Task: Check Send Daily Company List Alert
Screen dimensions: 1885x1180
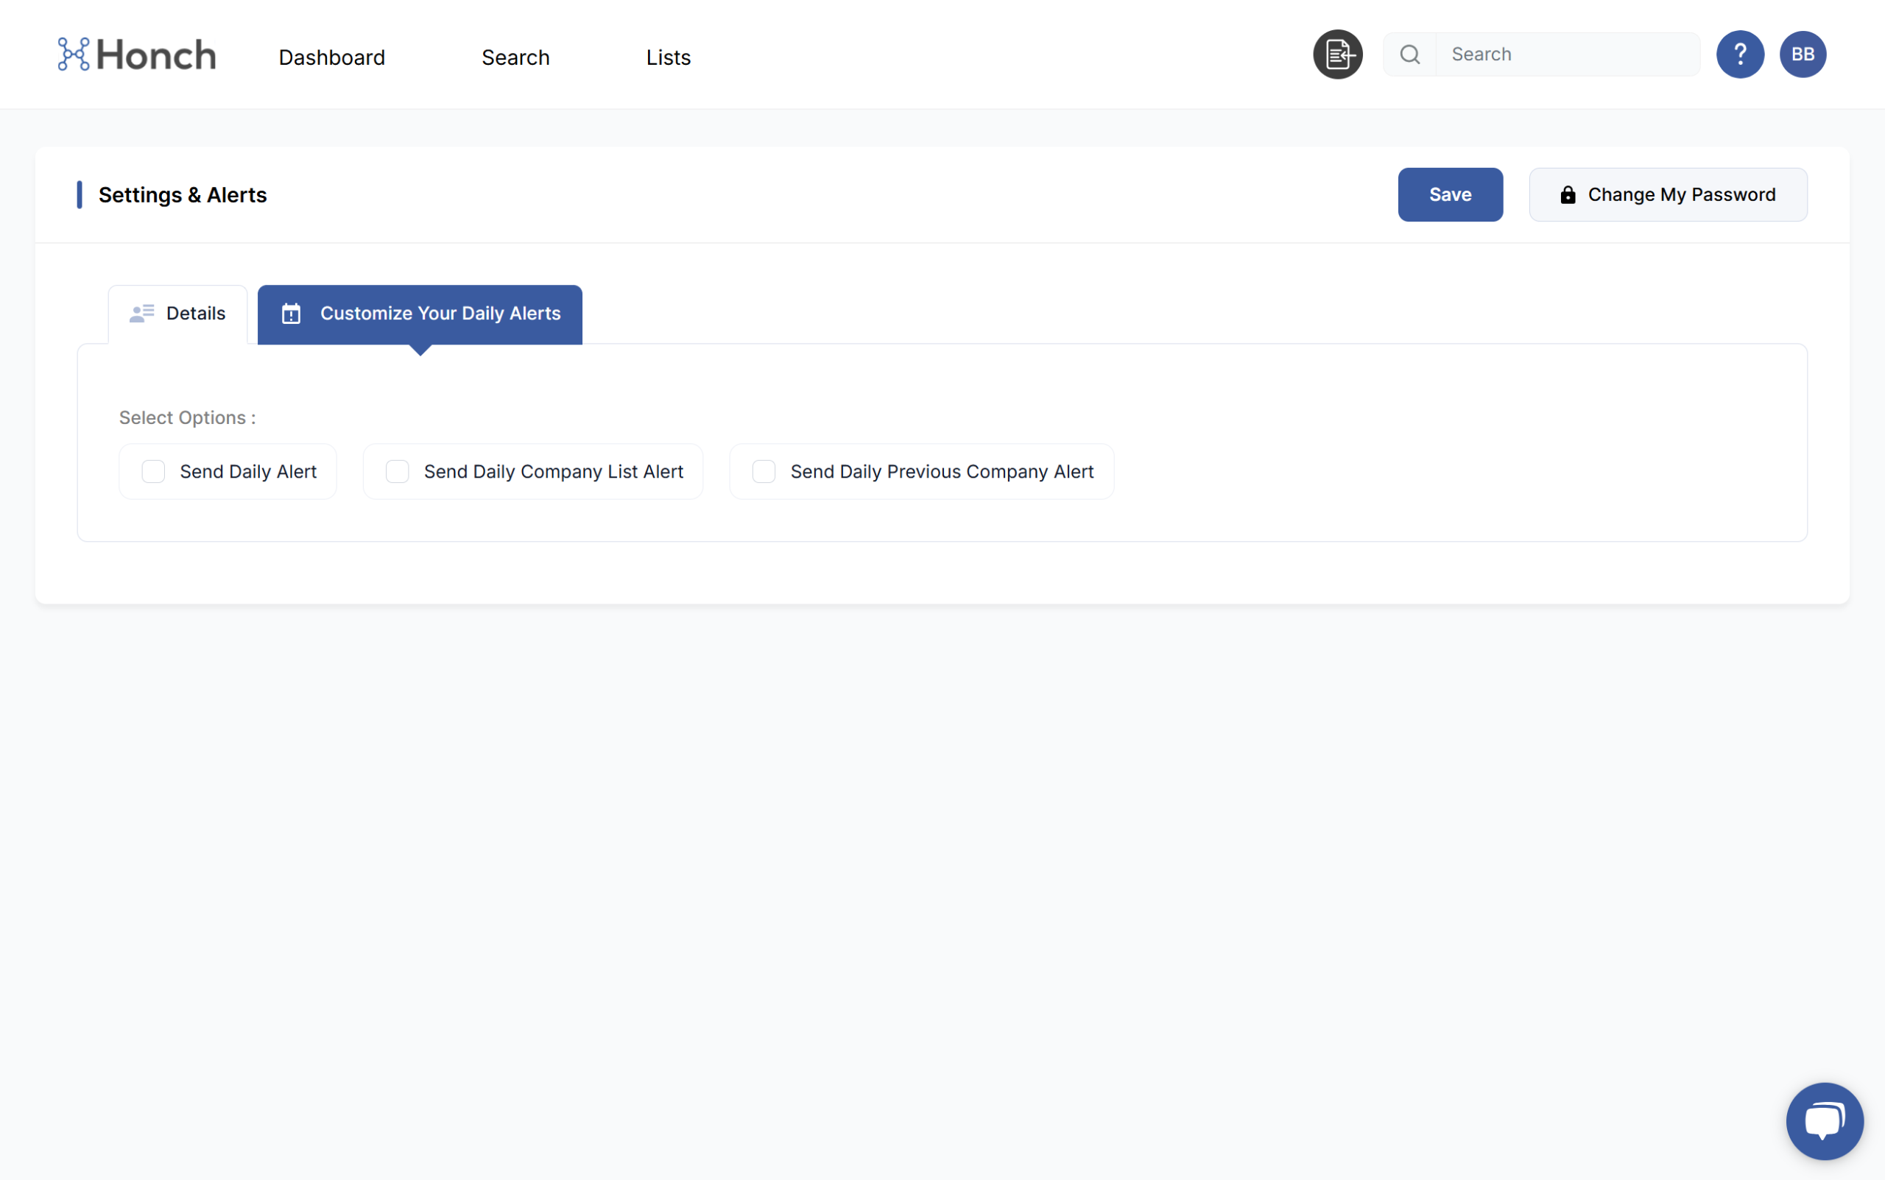Action: click(x=398, y=471)
